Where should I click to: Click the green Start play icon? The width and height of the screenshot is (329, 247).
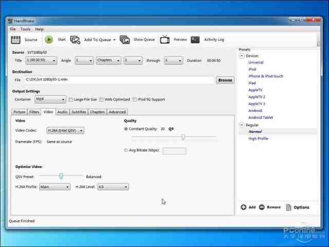pos(49,40)
